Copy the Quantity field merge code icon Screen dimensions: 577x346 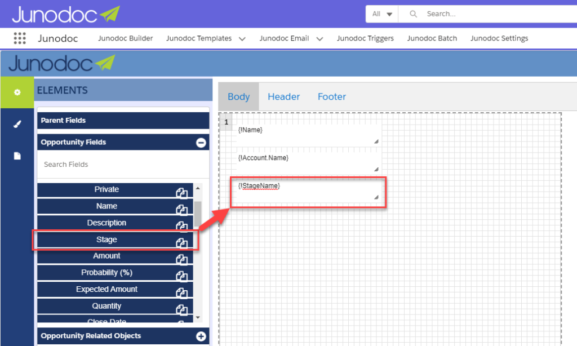pyautogui.click(x=181, y=309)
